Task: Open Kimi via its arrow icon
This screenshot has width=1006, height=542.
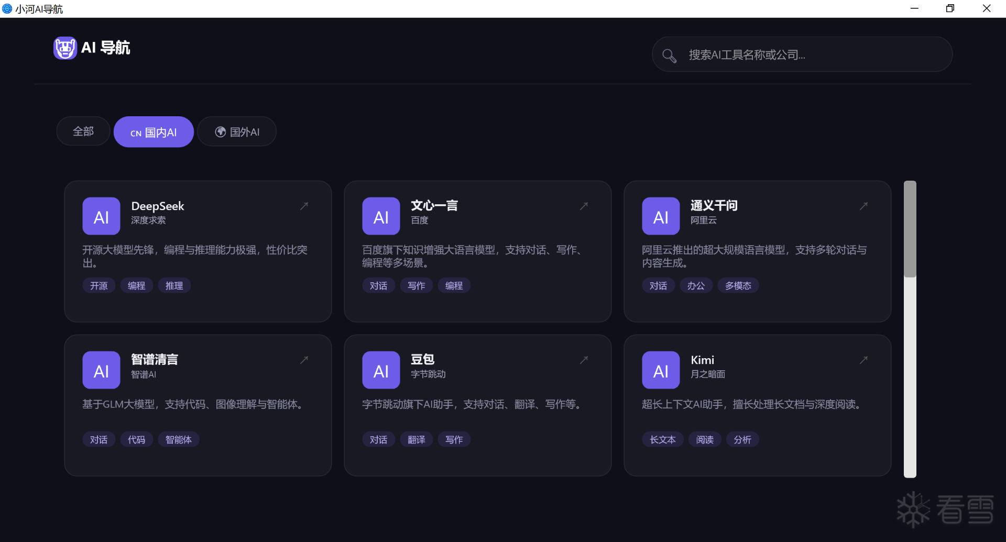Action: pyautogui.click(x=863, y=360)
